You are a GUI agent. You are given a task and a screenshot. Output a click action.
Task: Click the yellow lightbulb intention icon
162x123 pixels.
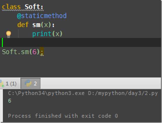coord(8,34)
